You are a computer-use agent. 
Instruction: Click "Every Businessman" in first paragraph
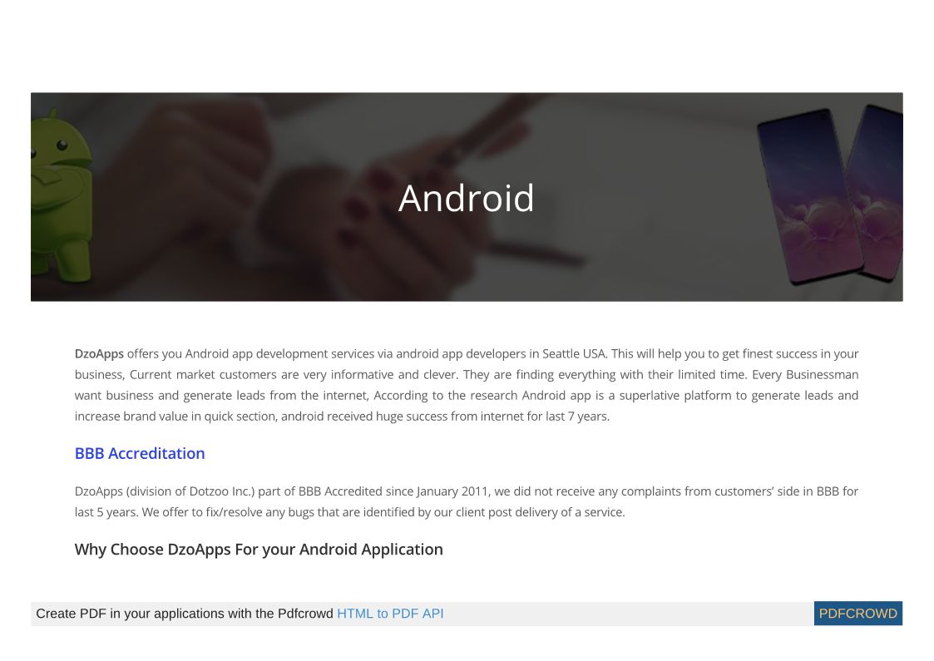click(x=805, y=375)
